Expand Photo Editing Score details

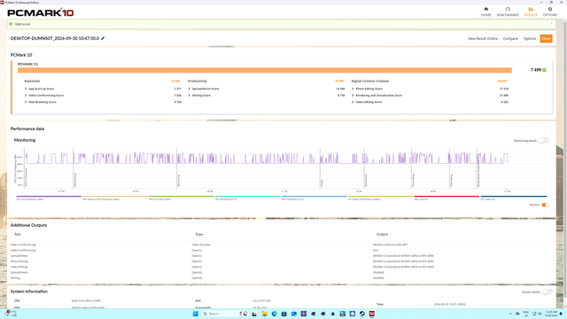pyautogui.click(x=353, y=89)
